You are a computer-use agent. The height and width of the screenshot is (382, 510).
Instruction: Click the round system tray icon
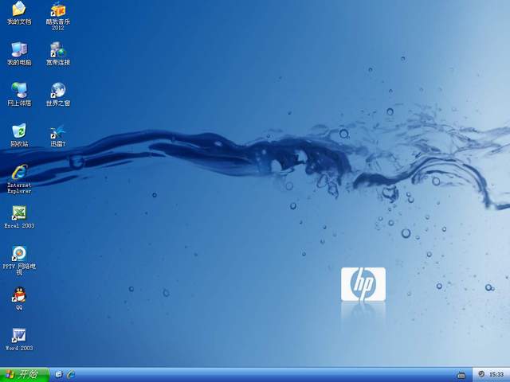tap(481, 374)
